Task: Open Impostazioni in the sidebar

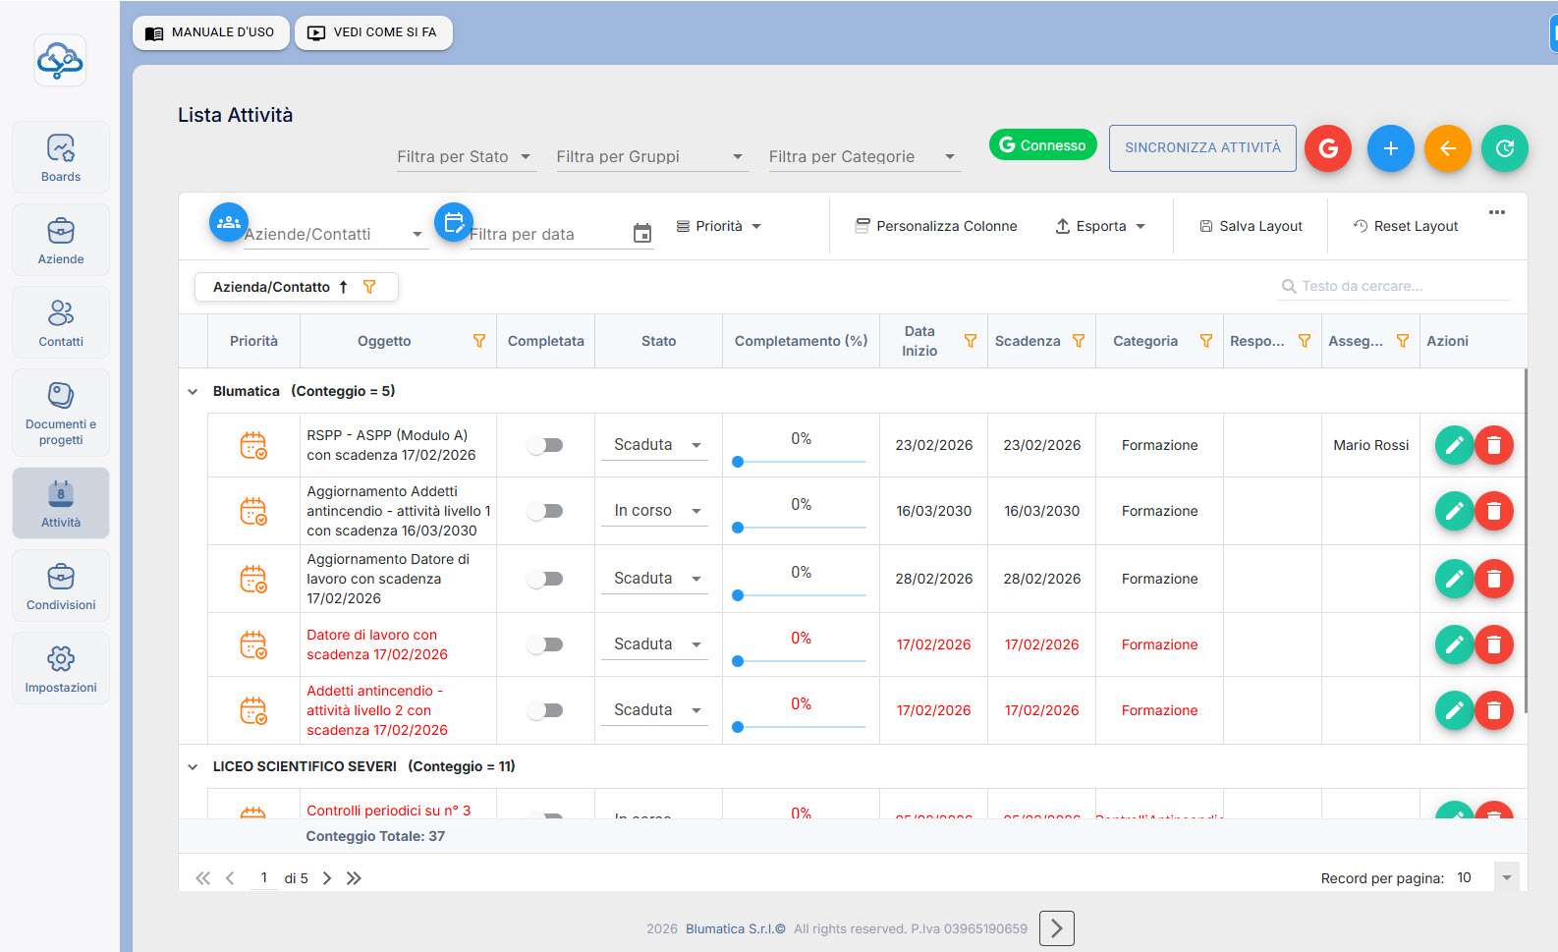Action: click(x=61, y=668)
